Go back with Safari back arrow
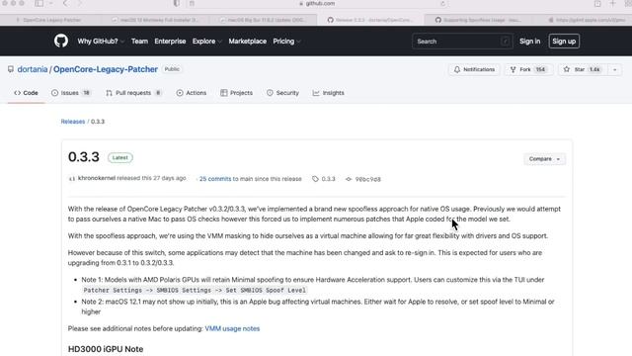 pyautogui.click(x=65, y=4)
